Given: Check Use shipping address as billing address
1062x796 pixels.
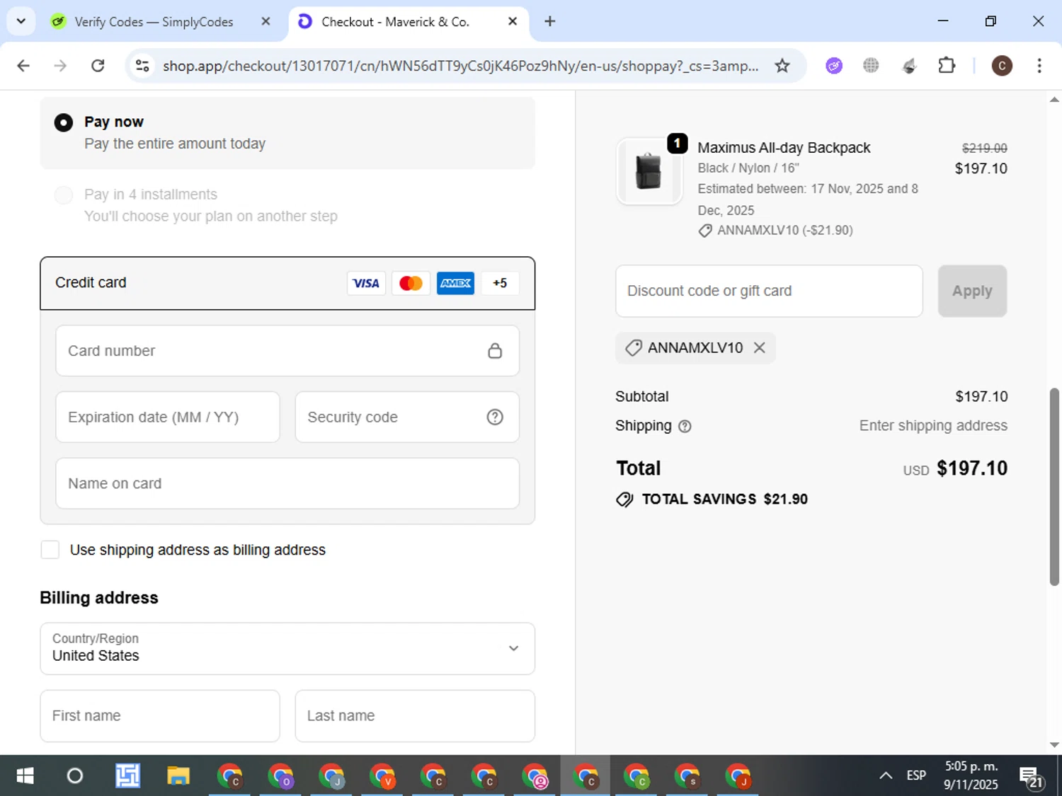Looking at the screenshot, I should coord(50,550).
